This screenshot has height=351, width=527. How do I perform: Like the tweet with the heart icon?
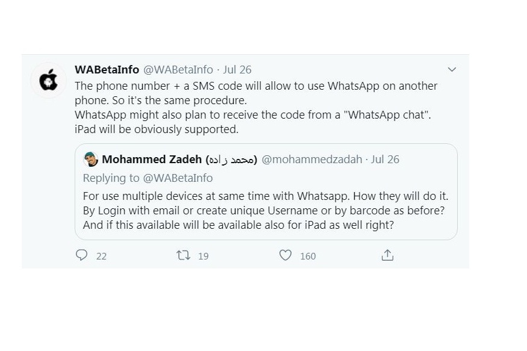(x=285, y=255)
